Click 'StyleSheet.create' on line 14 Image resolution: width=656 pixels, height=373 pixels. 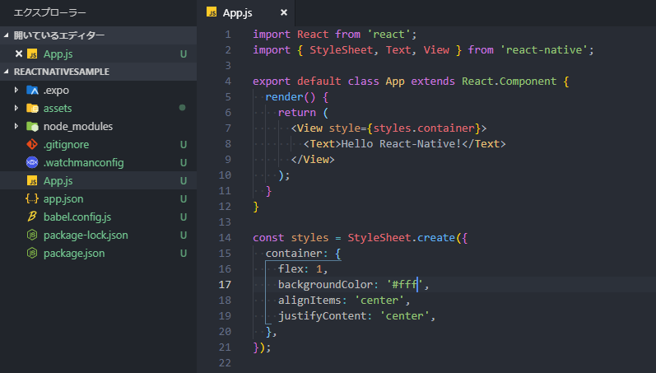pos(401,238)
